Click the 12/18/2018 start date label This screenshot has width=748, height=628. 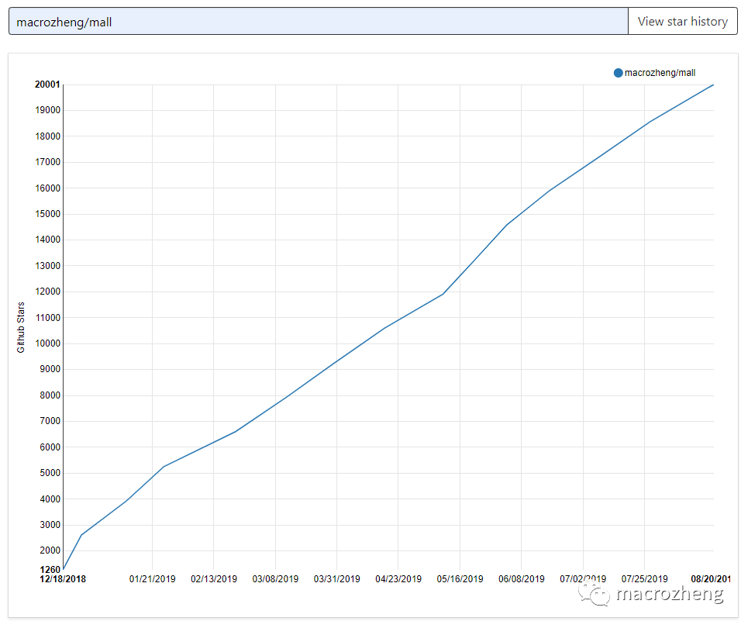tap(63, 579)
